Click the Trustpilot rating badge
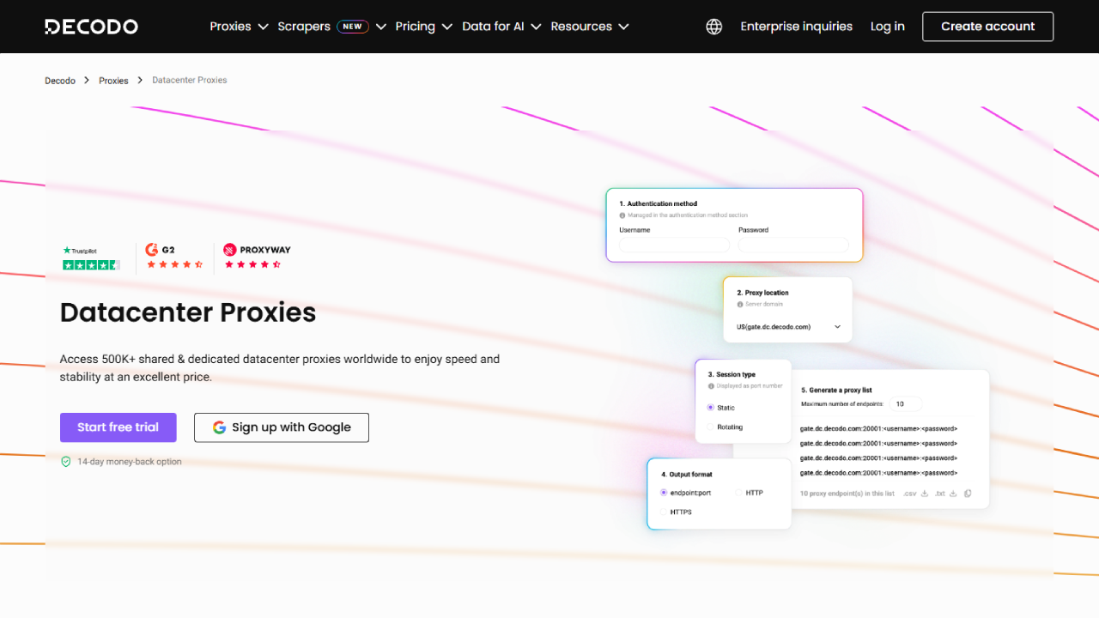 coord(91,258)
